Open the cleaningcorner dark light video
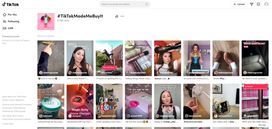Viewport: 272px width, 129px height. [255, 58]
